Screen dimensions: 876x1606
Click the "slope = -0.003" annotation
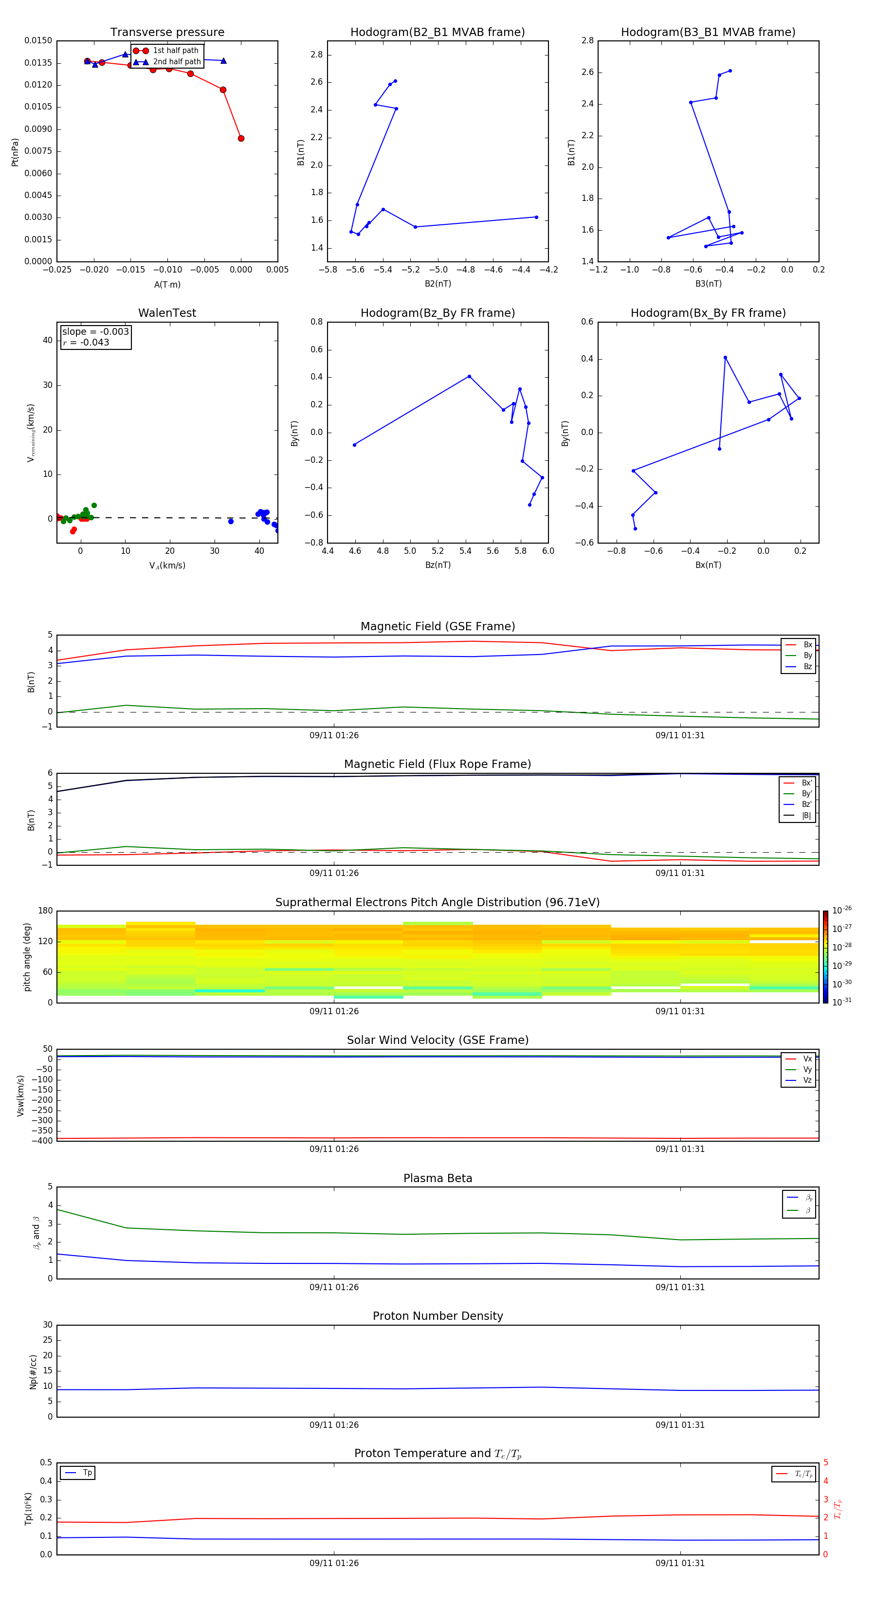click(95, 332)
